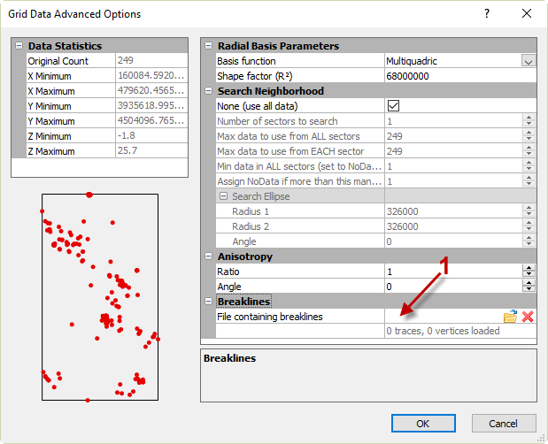
Task: Collapse the Radial Basis Parameters section
Action: coord(209,46)
